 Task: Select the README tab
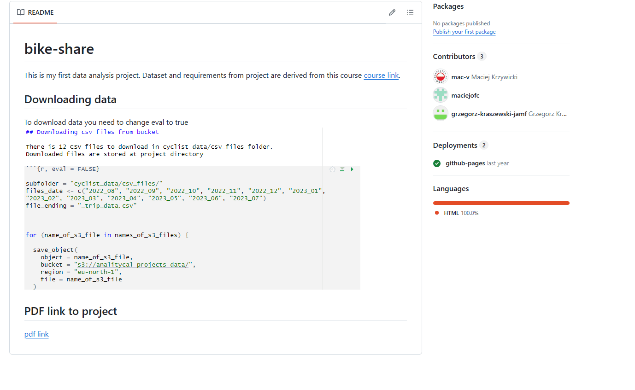pos(35,12)
